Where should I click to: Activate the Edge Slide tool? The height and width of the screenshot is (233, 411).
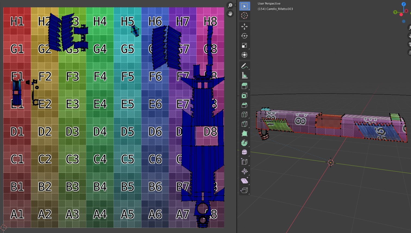coord(244,162)
